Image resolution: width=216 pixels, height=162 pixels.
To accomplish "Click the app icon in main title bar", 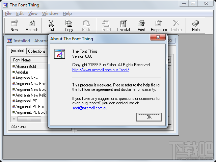I will pos(5,5).
